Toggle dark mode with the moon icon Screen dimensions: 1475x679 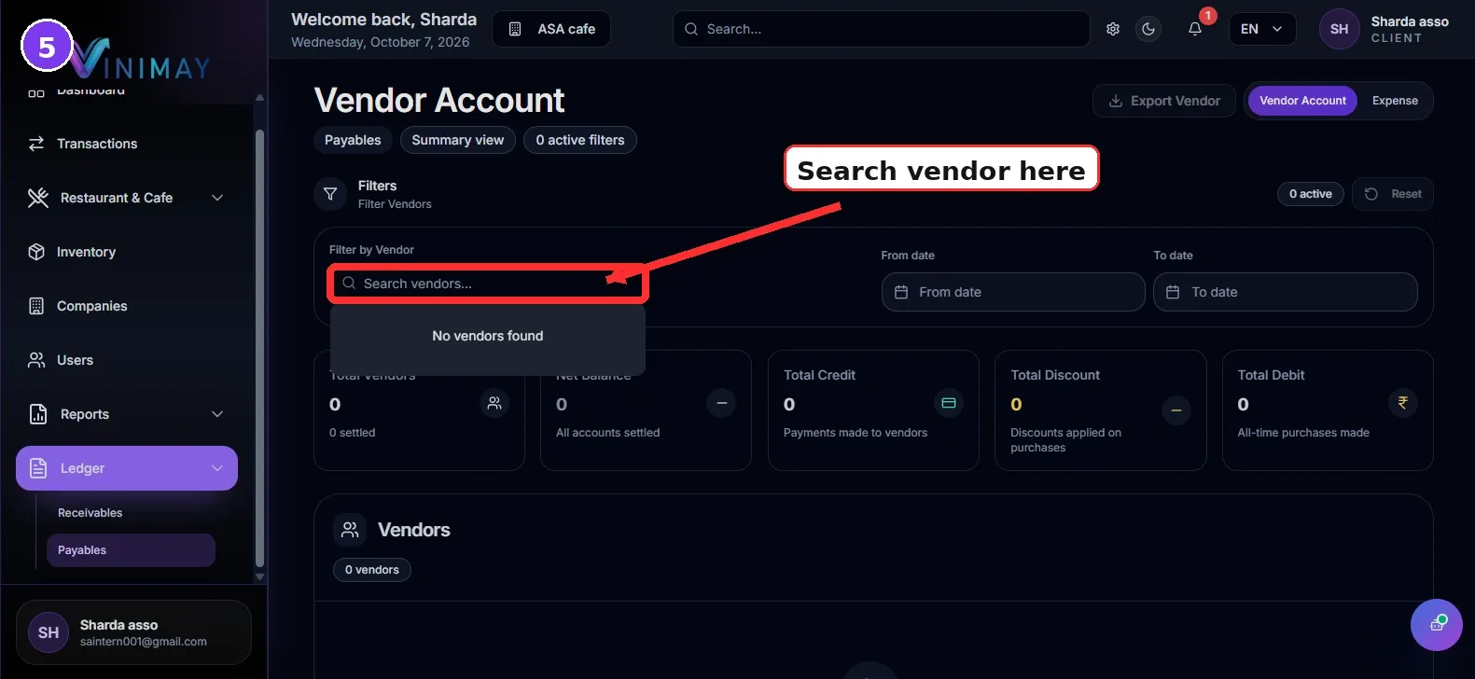pyautogui.click(x=1148, y=29)
